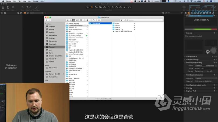218x122 pixels.
Task: Switch Finder to icon view
Action: (x=68, y=20)
